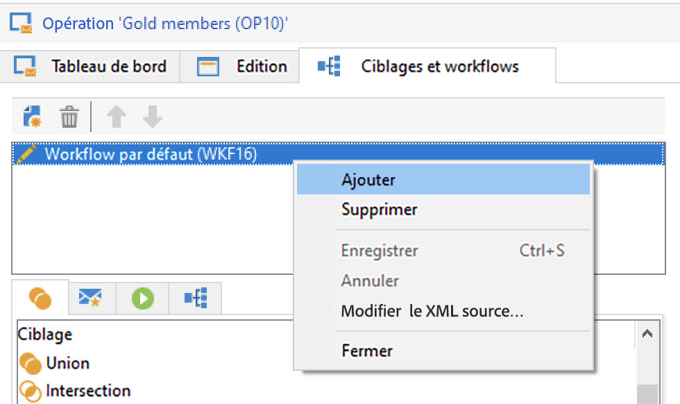Switch to the Edition tab
This screenshot has width=680, height=404.
(x=240, y=67)
